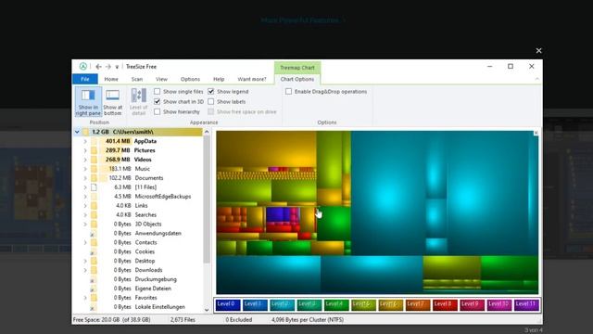Open the Help ribbon tab
Viewport: 593px width, 334px height.
(x=219, y=79)
